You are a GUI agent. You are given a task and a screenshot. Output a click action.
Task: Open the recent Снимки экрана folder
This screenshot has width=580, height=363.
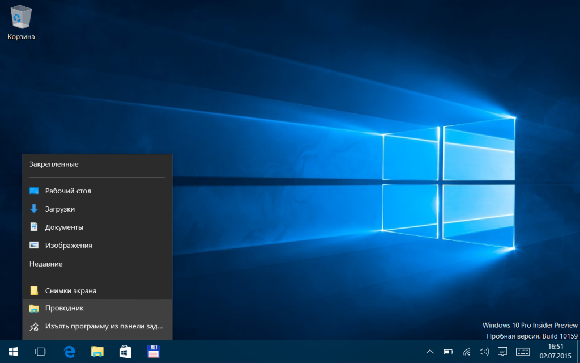(71, 290)
